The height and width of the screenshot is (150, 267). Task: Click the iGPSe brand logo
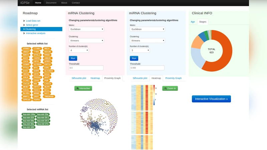tap(25, 3)
